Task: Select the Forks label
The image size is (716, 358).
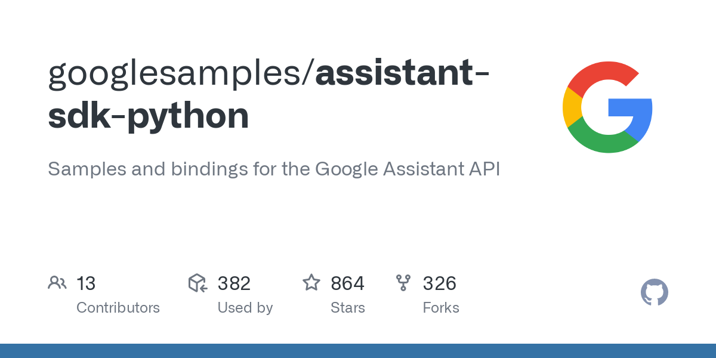Action: pyautogui.click(x=441, y=308)
